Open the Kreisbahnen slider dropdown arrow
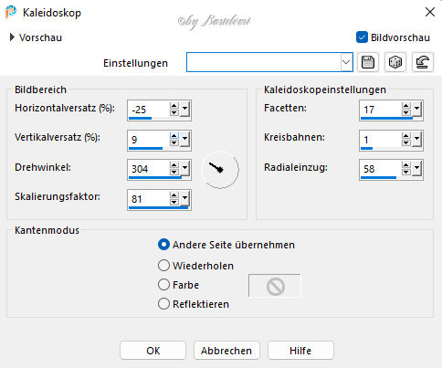 [416, 140]
